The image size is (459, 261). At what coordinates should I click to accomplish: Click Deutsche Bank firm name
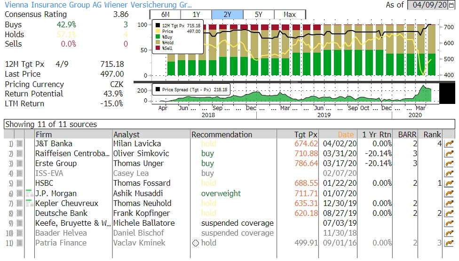coord(61,214)
